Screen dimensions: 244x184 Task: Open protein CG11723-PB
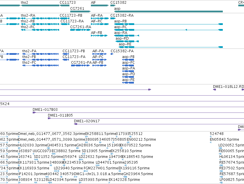coord(74,51)
